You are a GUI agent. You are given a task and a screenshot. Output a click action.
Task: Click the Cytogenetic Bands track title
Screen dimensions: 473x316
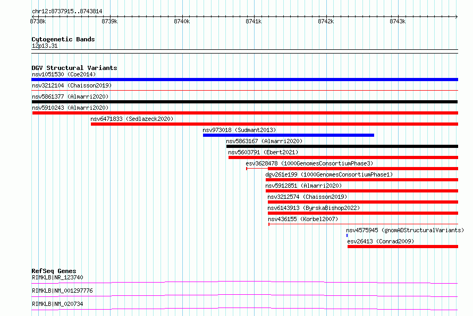(63, 39)
